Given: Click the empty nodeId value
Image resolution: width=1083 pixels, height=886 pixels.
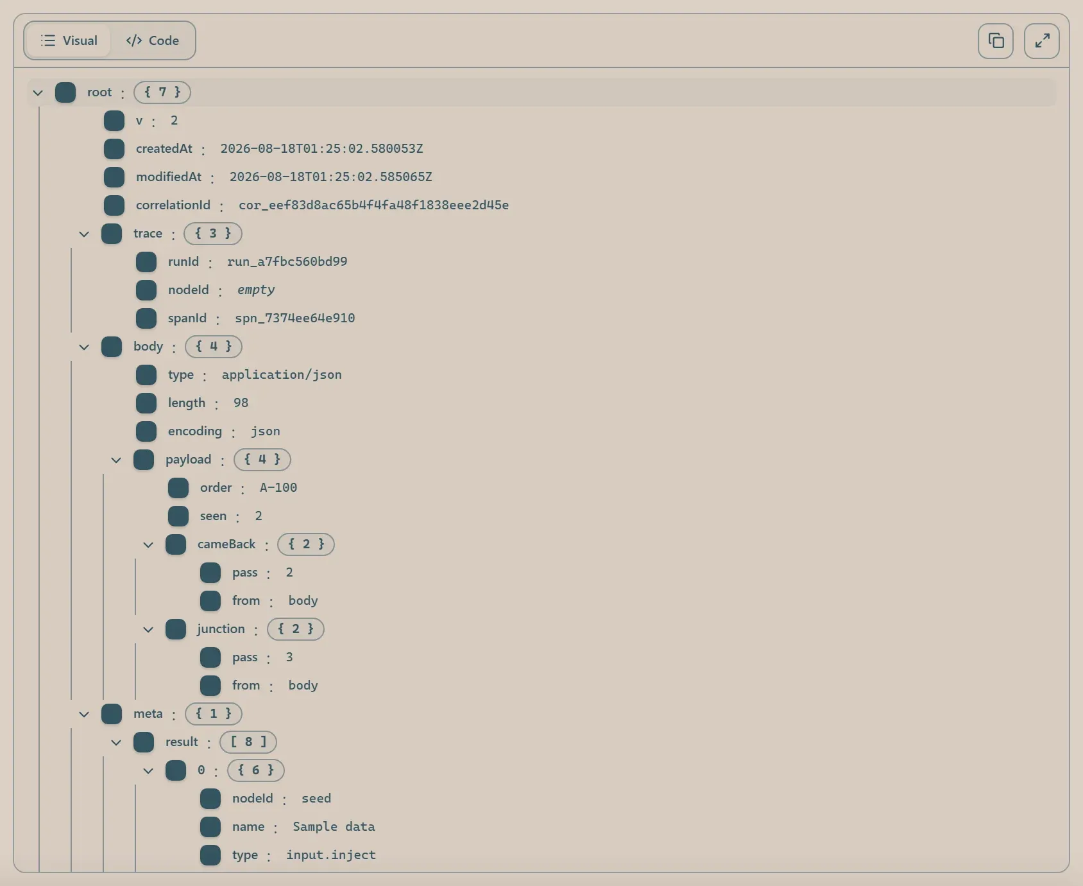Looking at the screenshot, I should (x=256, y=290).
